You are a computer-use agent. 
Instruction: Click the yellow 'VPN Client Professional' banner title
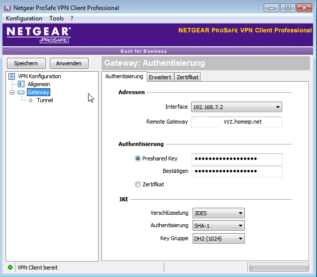[x=245, y=30]
